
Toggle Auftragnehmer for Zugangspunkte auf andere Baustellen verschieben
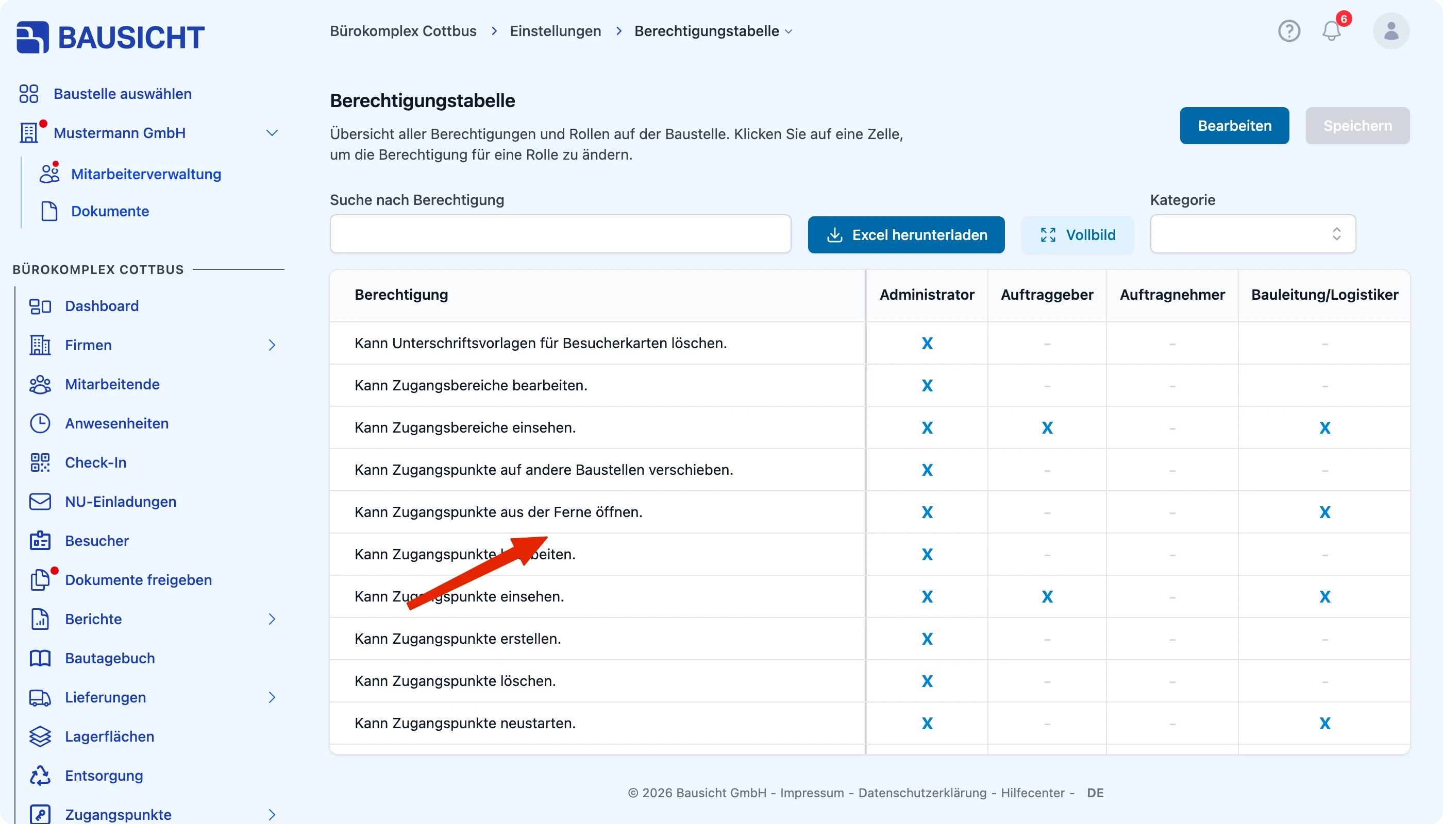point(1172,470)
